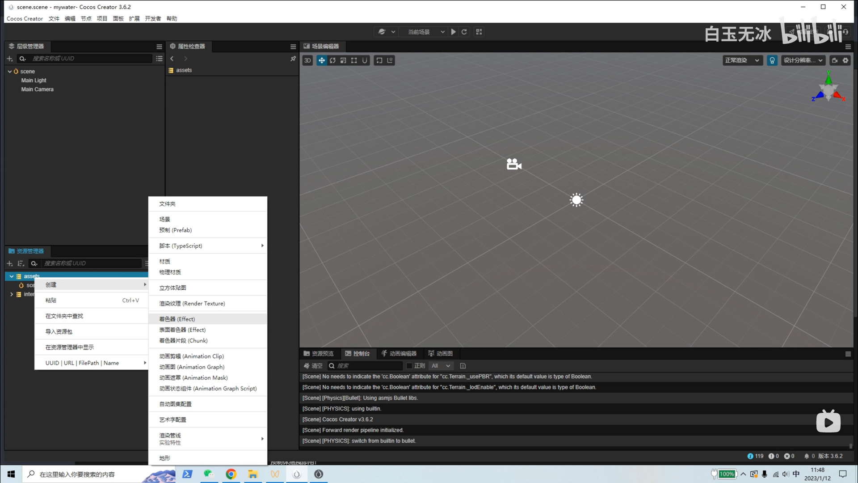Select the Rotate transform tool
This screenshot has width=858, height=483.
pos(332,60)
